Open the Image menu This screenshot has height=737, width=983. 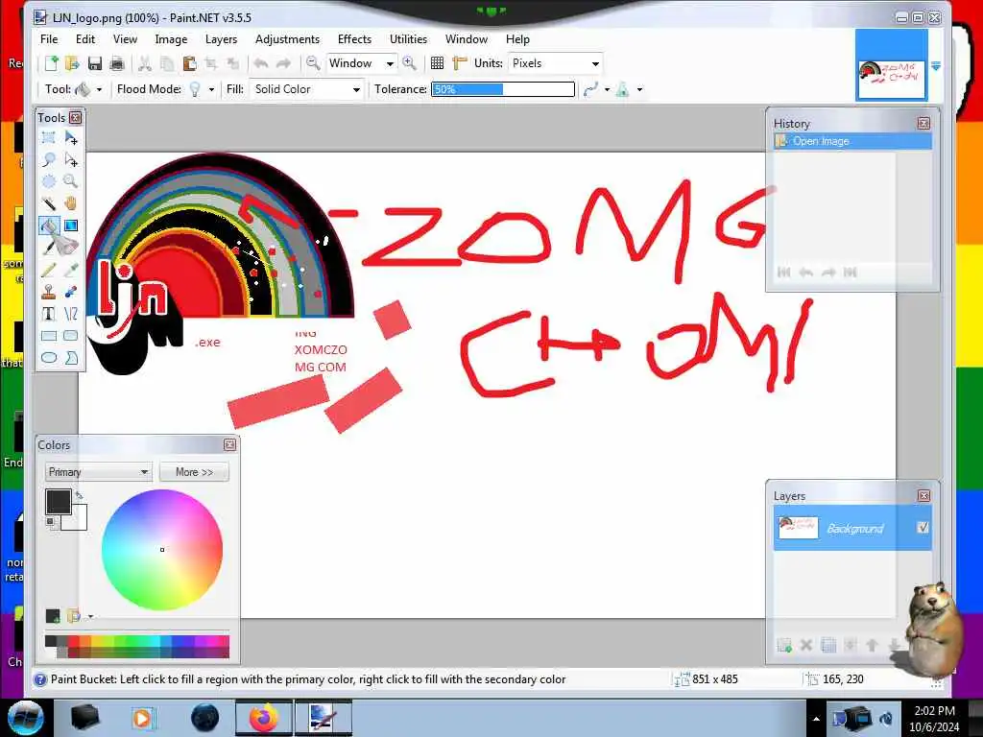coord(171,38)
